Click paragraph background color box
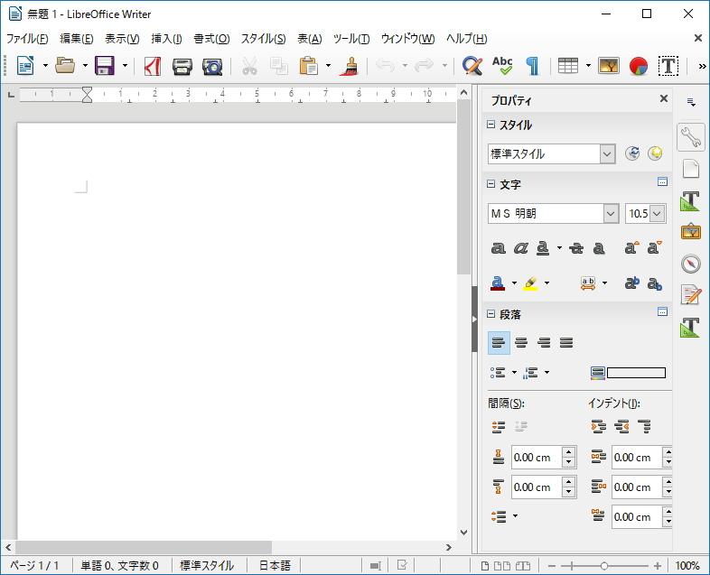This screenshot has width=710, height=575. point(636,373)
